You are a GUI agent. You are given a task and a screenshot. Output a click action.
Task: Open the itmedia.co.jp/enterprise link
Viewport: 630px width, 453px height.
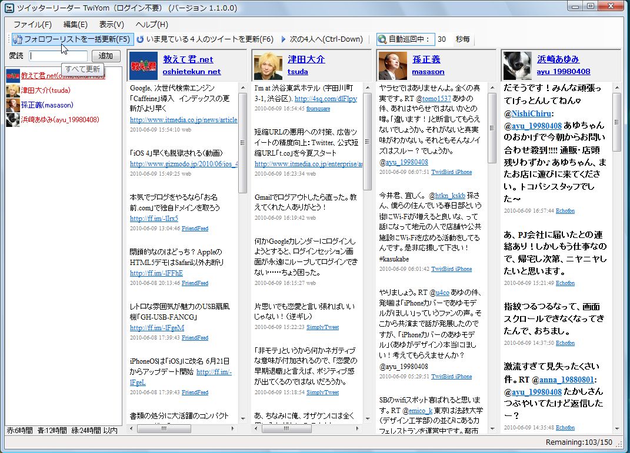[x=309, y=164]
